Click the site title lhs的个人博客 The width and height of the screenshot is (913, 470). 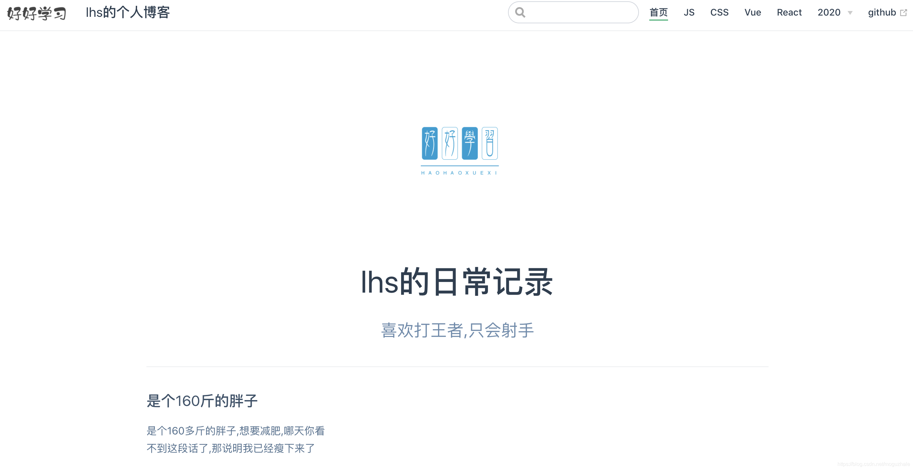[128, 12]
